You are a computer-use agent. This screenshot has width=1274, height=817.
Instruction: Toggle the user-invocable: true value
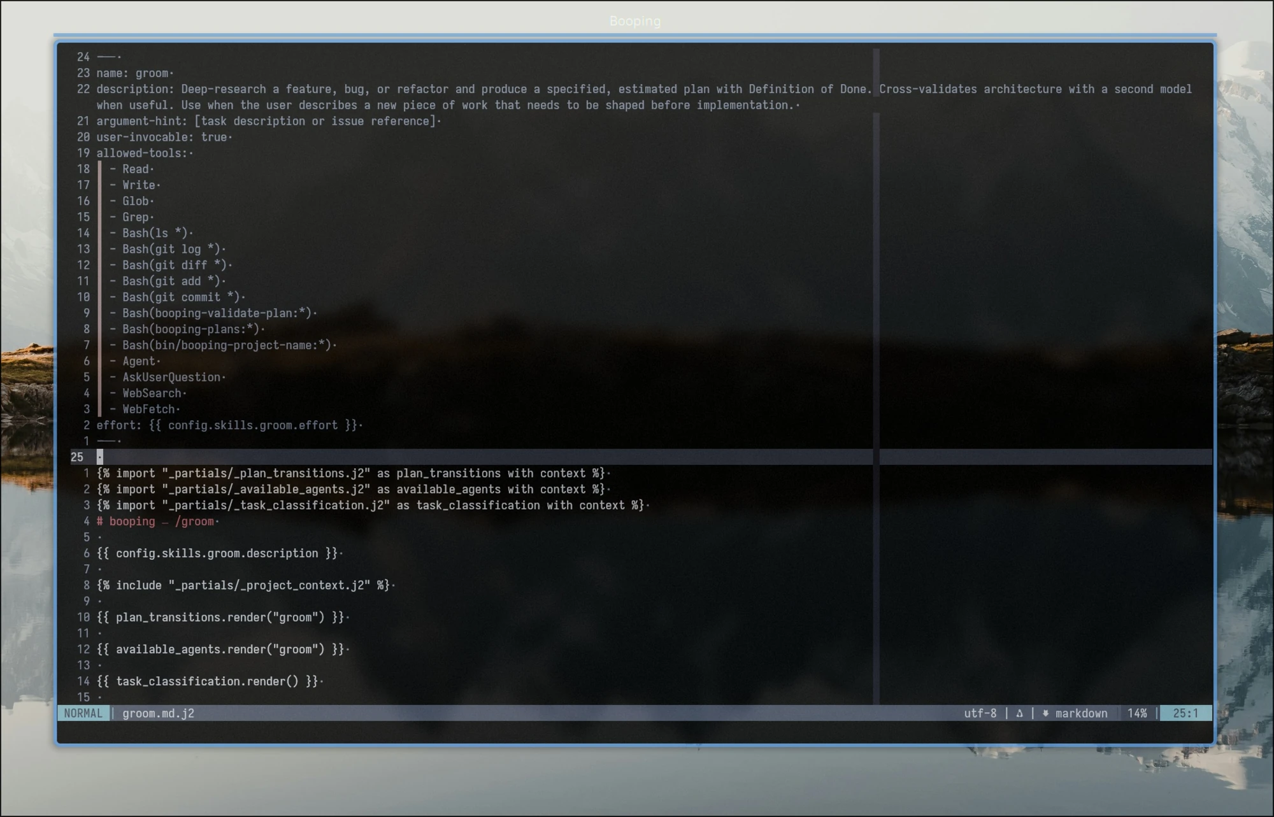(x=215, y=137)
